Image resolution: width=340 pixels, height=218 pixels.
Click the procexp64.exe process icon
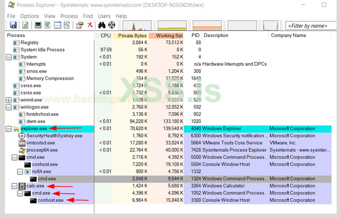click(21, 150)
